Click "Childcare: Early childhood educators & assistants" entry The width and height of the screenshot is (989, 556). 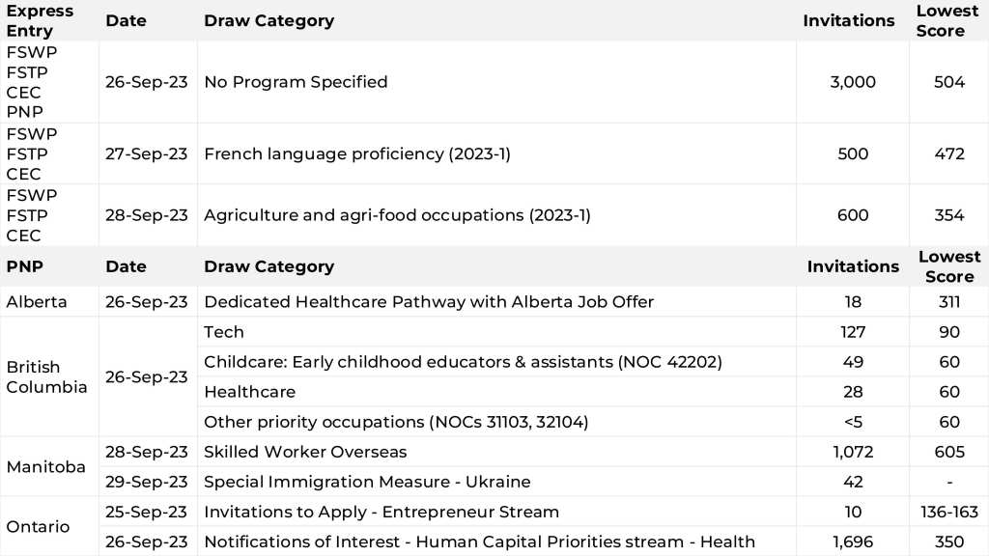click(x=463, y=362)
